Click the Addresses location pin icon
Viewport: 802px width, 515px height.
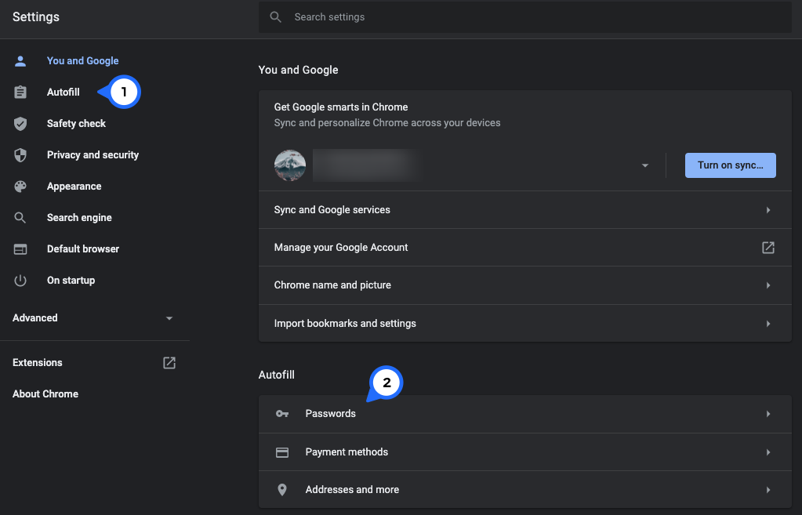[x=282, y=490]
